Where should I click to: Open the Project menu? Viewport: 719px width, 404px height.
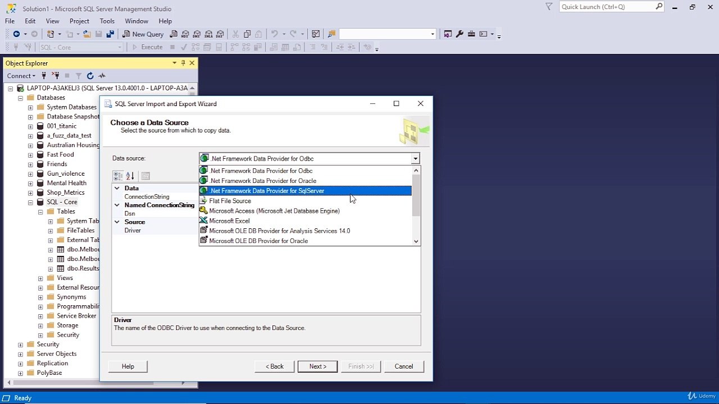pos(79,21)
